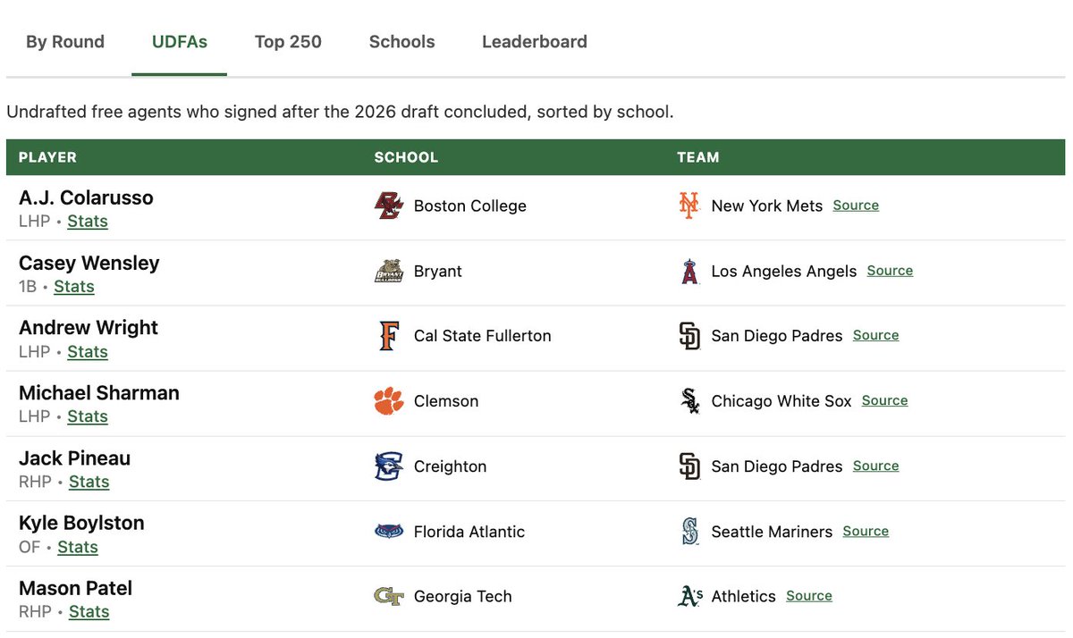Click the Cal State Fullerton logo
The image size is (1073, 638).
(389, 336)
